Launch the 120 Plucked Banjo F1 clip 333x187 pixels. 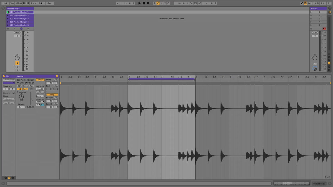[x=8, y=12]
